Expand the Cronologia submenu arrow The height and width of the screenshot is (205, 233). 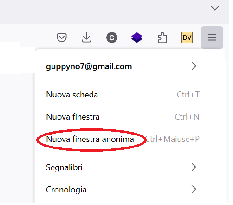pos(194,189)
